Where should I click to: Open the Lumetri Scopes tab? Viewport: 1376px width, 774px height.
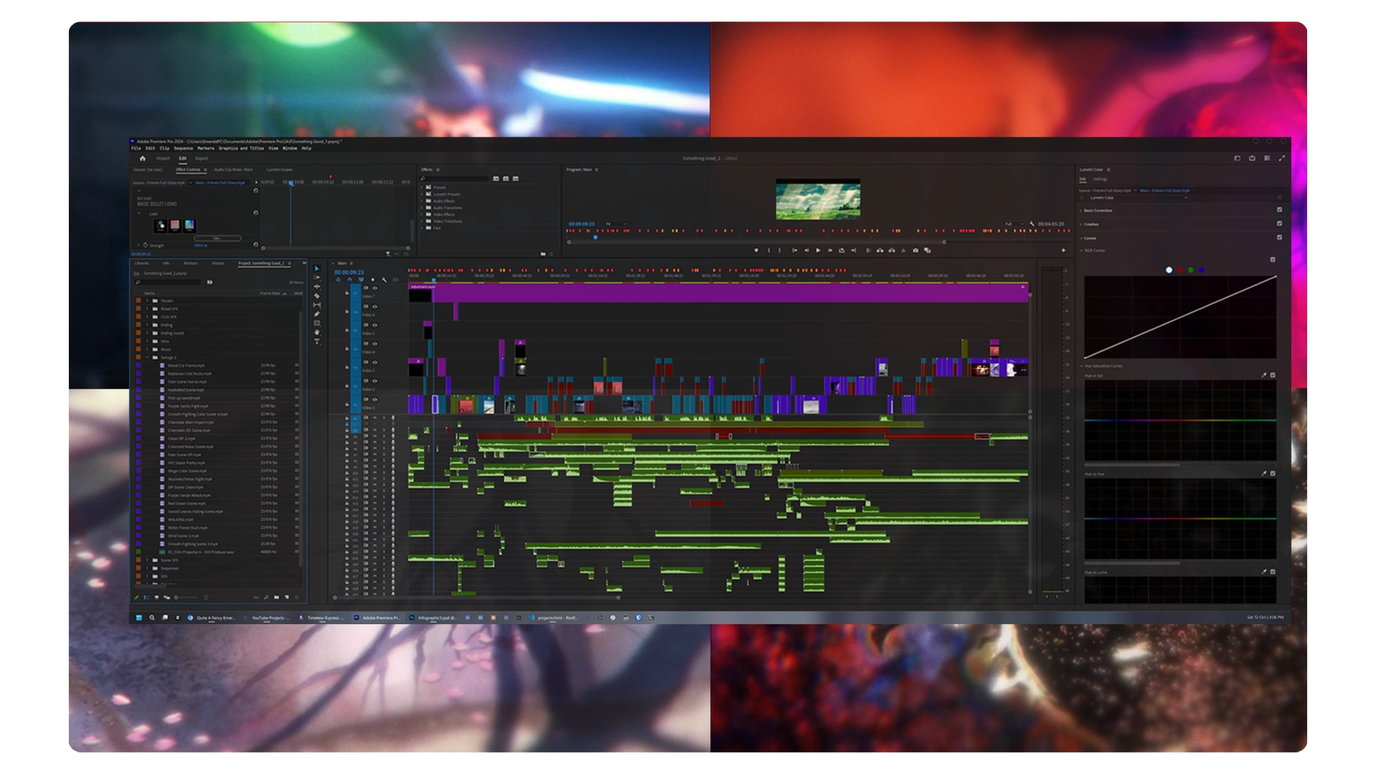279,170
